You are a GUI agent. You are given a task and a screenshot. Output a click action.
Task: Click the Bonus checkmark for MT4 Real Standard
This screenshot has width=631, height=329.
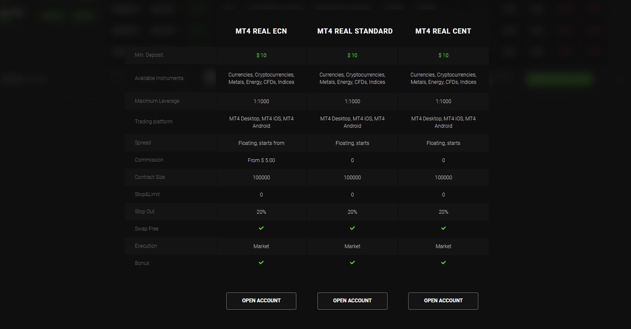pyautogui.click(x=352, y=262)
